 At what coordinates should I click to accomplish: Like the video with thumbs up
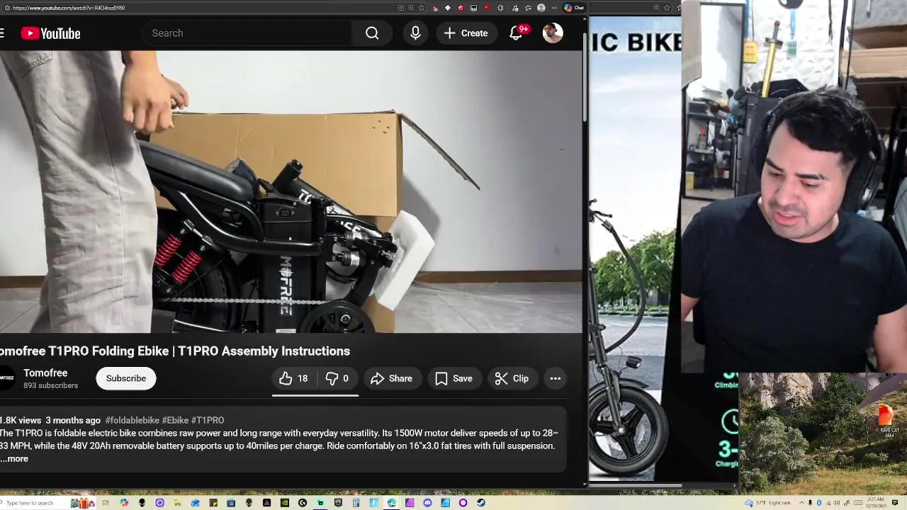(293, 378)
